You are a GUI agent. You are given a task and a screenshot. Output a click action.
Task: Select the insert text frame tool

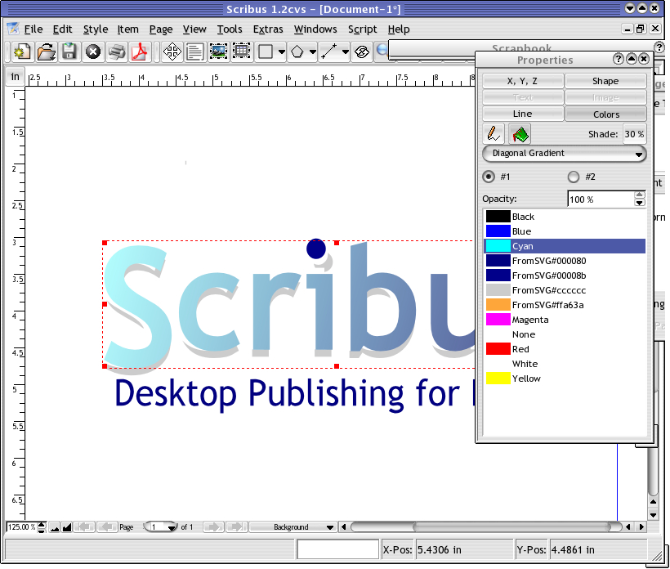point(194,52)
